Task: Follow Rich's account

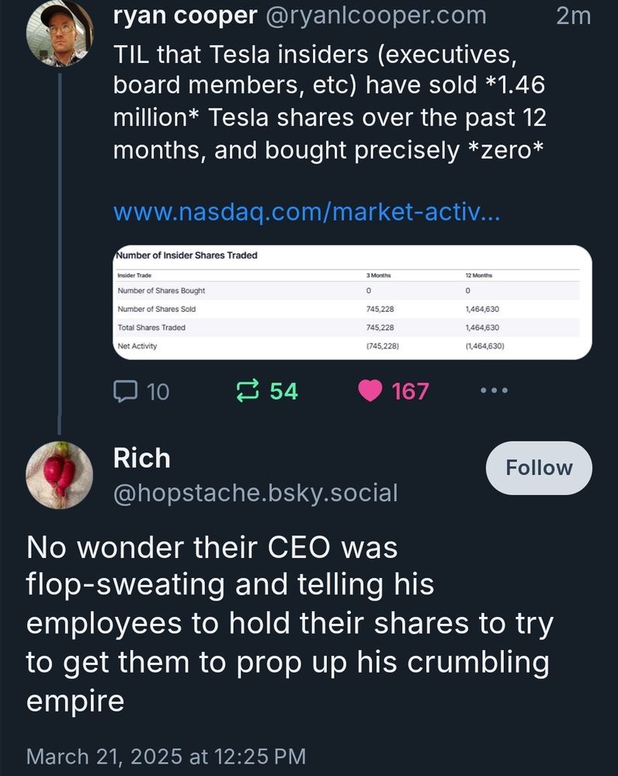Action: [x=539, y=468]
